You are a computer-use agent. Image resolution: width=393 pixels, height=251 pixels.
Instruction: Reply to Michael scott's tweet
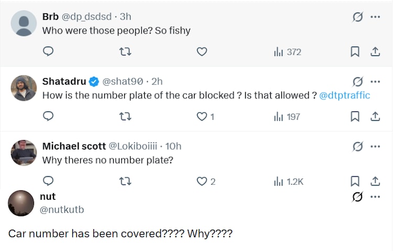[x=48, y=181]
